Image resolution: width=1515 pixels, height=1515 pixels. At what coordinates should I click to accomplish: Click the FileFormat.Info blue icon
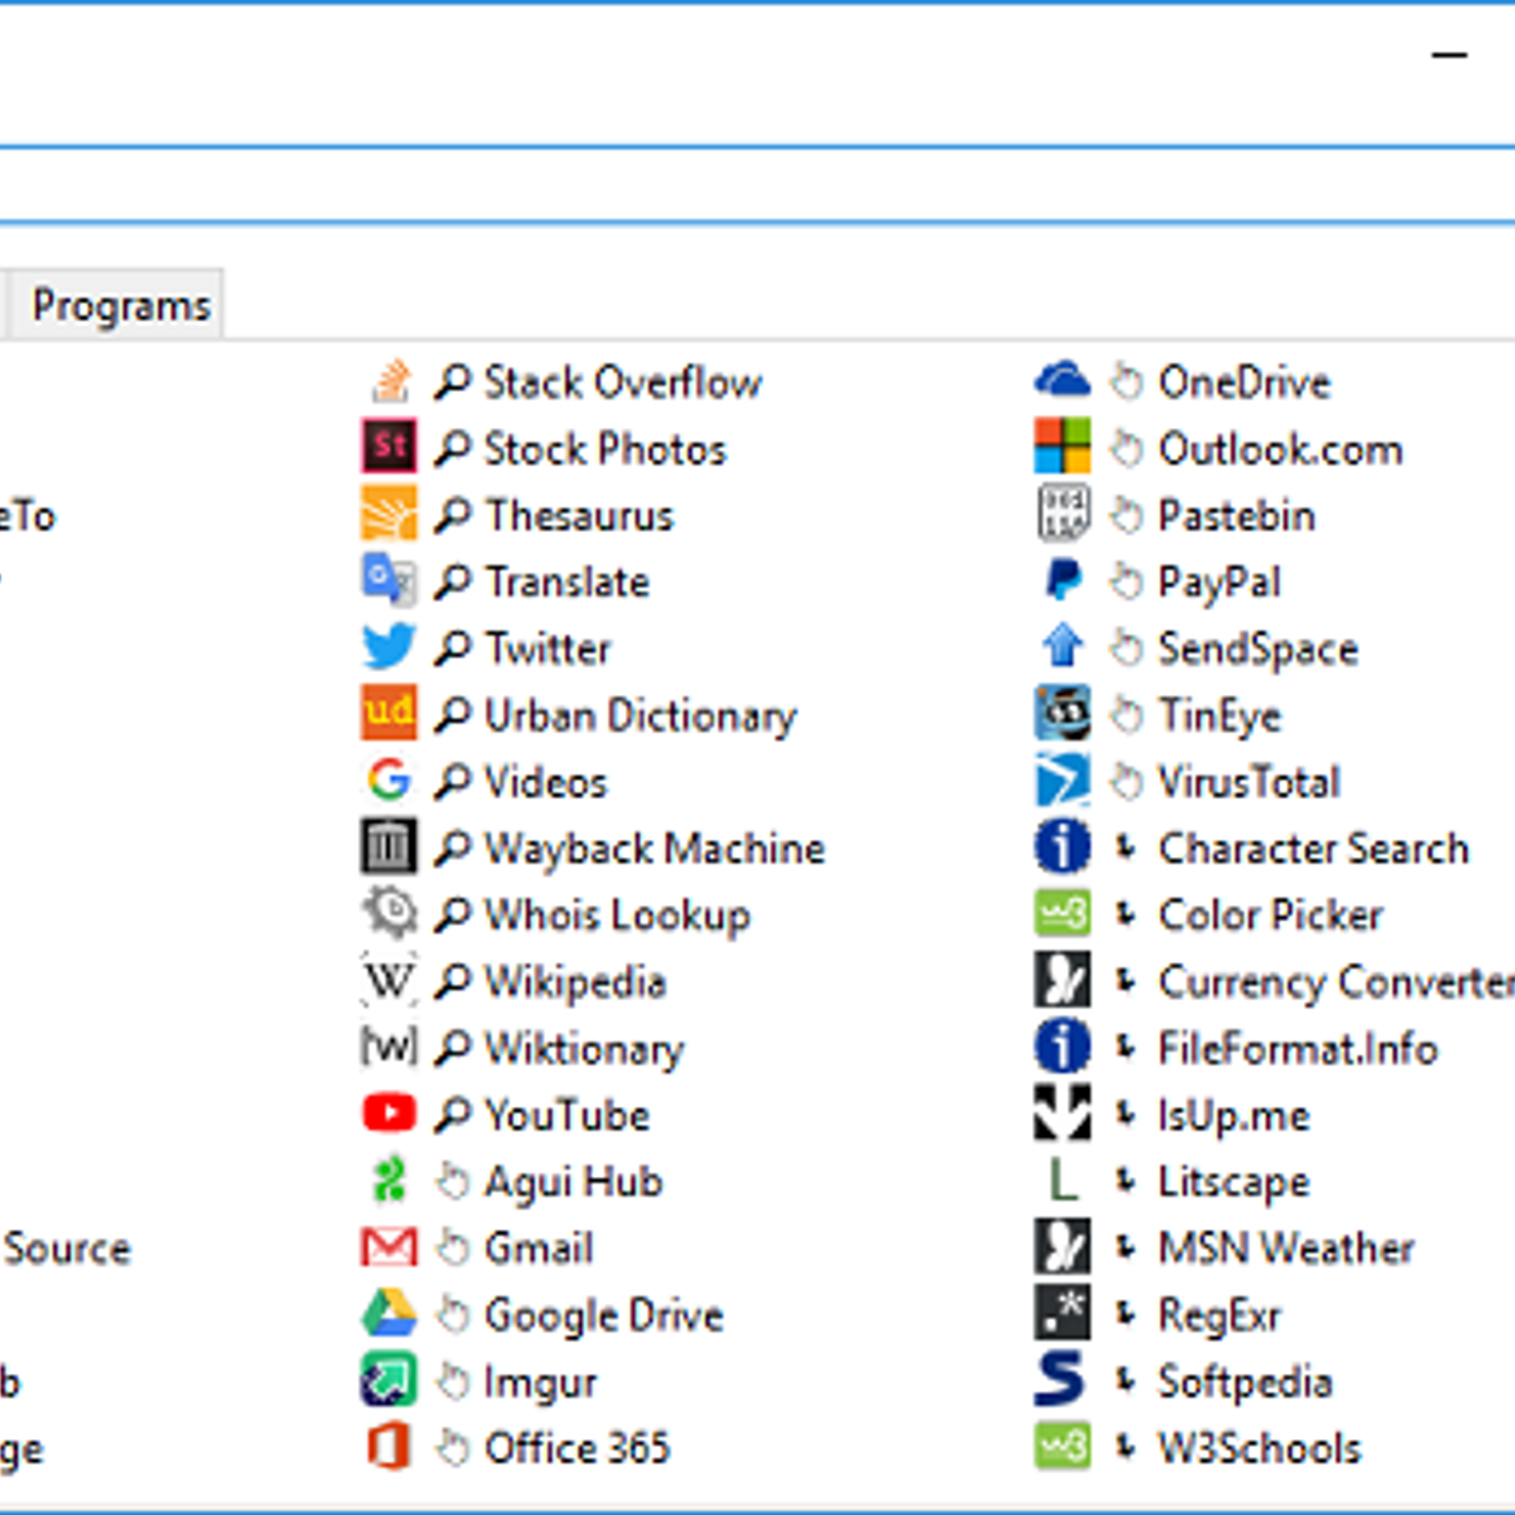[x=1062, y=1046]
